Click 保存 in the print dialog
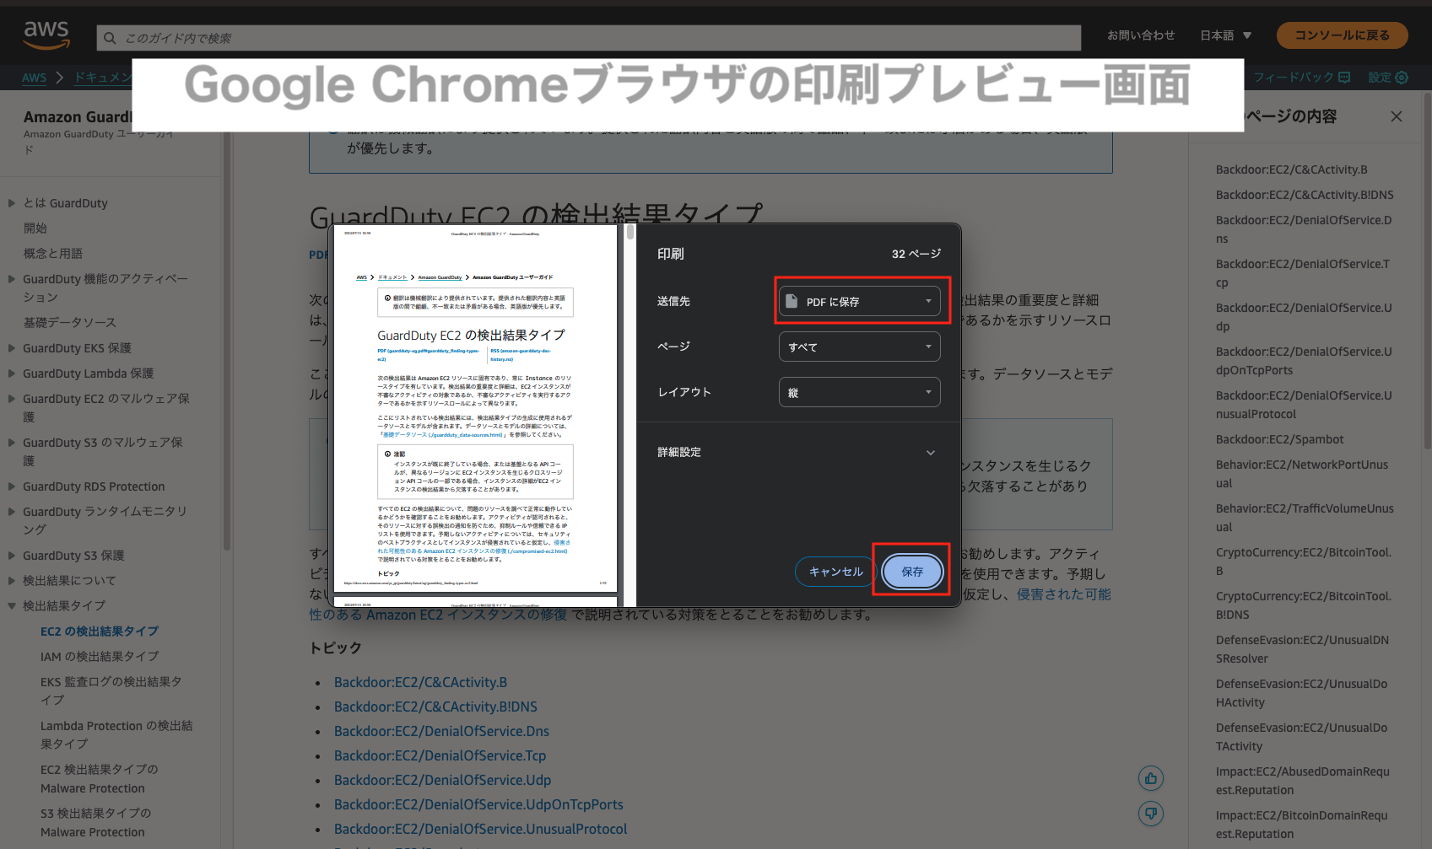This screenshot has height=849, width=1432. tap(912, 572)
